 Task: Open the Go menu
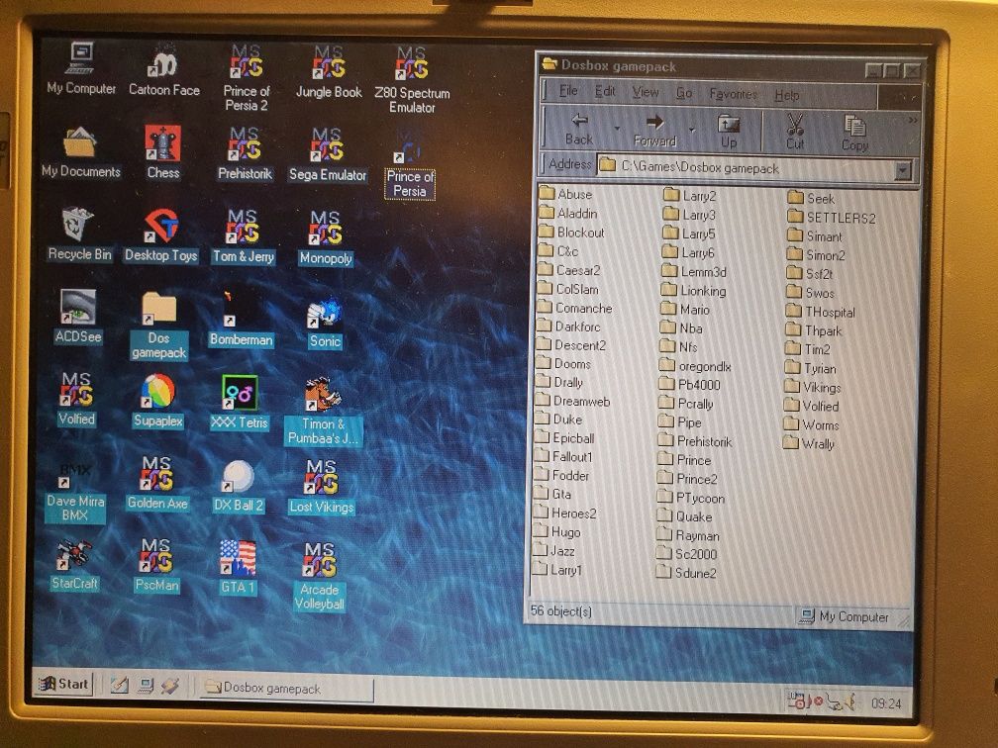coord(683,93)
